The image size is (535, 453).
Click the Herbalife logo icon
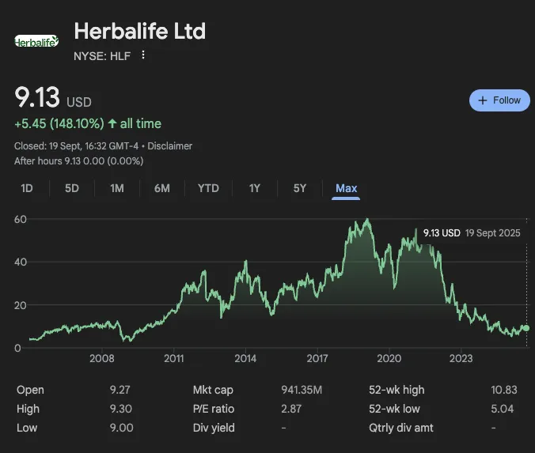36,41
